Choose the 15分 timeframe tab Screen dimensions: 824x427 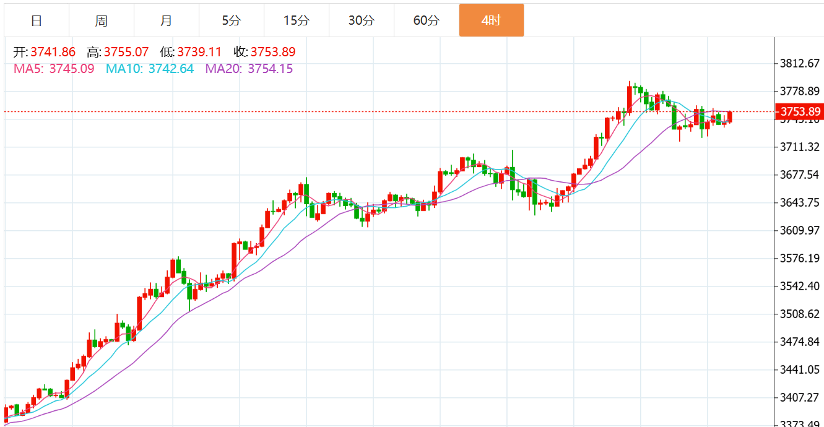click(x=296, y=20)
